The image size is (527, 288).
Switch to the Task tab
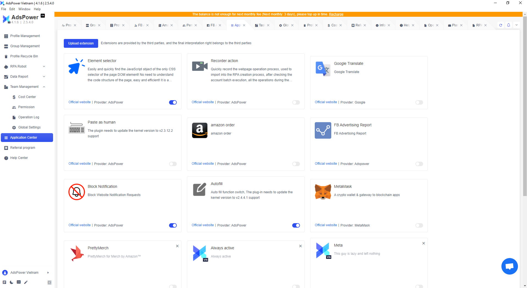click(x=261, y=25)
